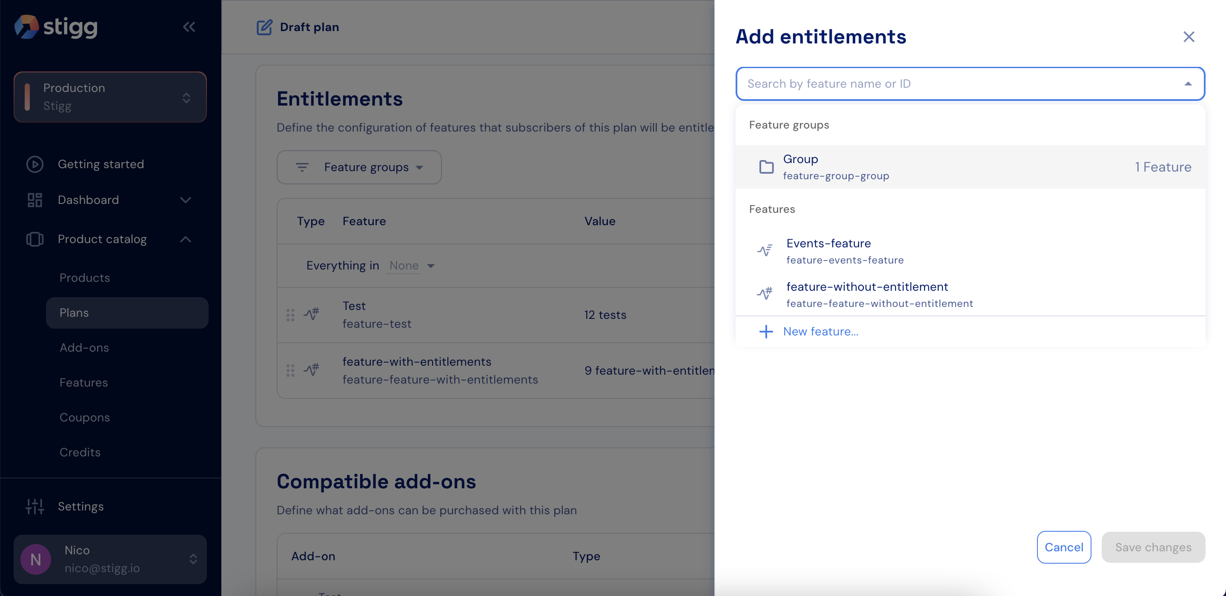
Task: Expand the Dashboard menu chevron
Action: pyautogui.click(x=186, y=200)
